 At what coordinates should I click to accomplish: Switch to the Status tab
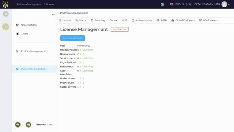(x=81, y=21)
